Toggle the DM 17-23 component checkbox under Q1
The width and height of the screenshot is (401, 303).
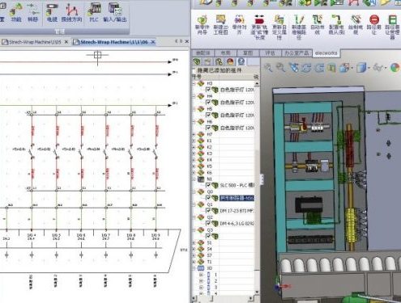[x=208, y=211]
